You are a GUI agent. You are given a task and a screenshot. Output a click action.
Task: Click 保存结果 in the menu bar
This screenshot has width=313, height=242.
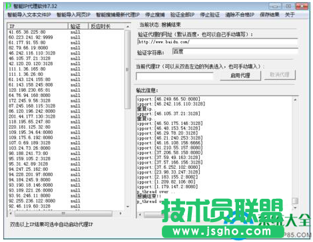pos(269,15)
